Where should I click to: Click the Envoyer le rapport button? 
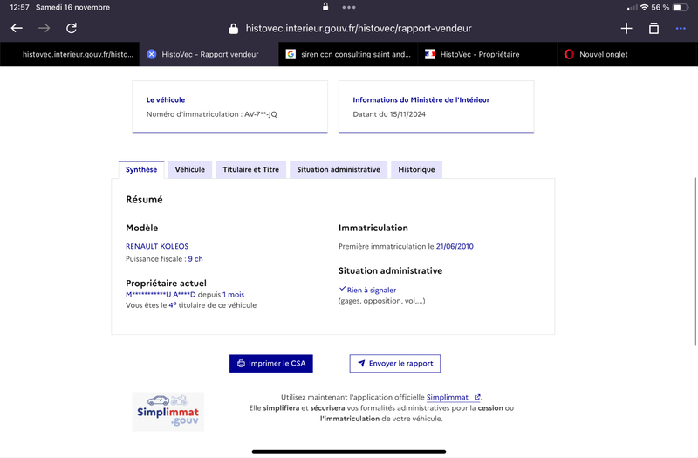[x=395, y=363]
